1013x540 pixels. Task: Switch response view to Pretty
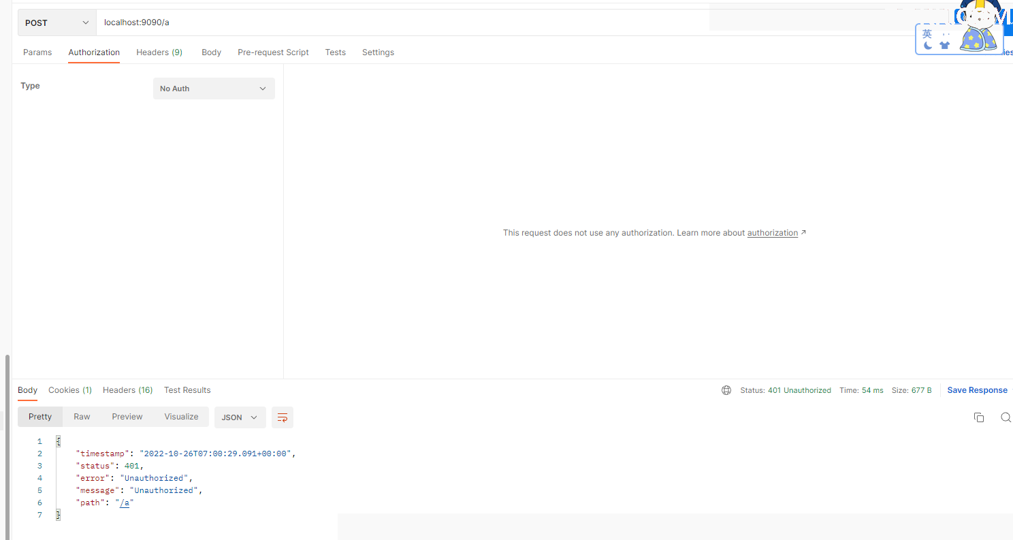(x=40, y=417)
